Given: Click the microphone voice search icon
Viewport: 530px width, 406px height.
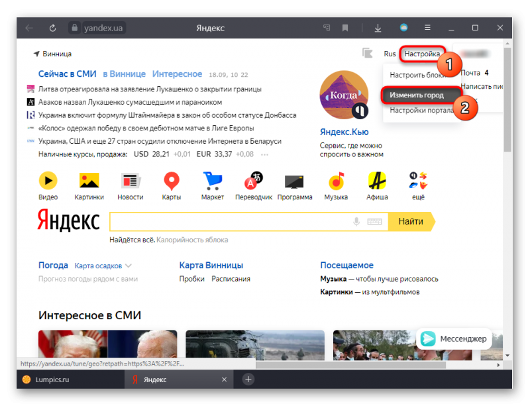Looking at the screenshot, I should 356,222.
